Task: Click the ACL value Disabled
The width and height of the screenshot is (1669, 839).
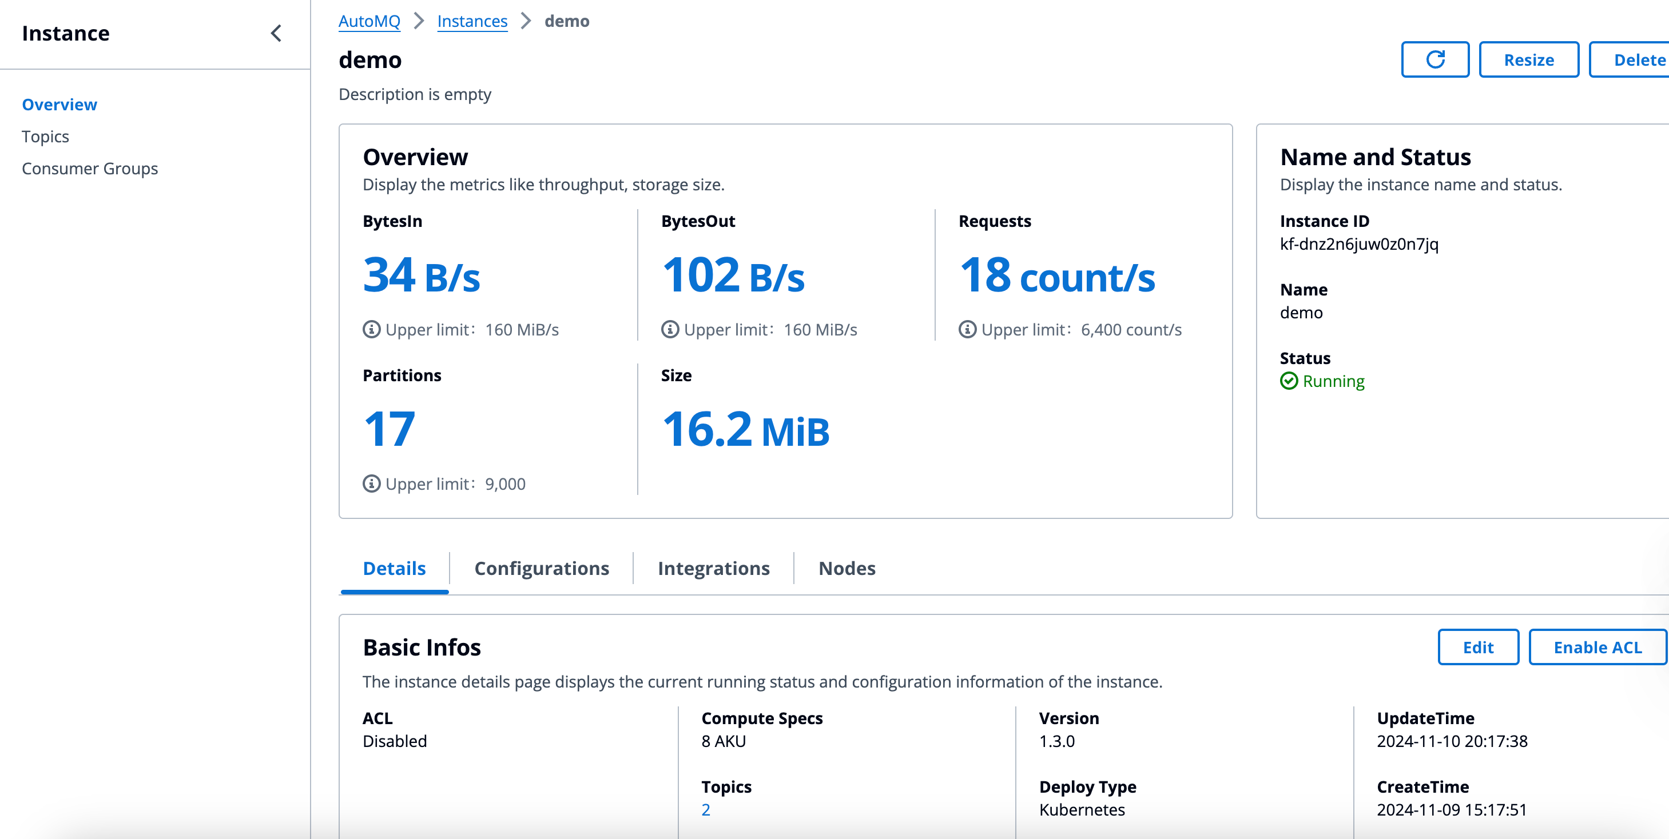Action: tap(395, 741)
